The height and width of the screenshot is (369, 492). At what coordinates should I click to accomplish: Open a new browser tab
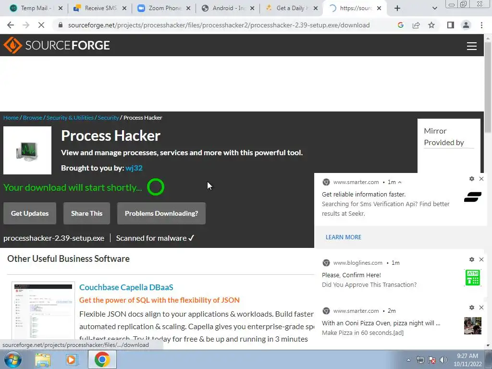tap(397, 8)
